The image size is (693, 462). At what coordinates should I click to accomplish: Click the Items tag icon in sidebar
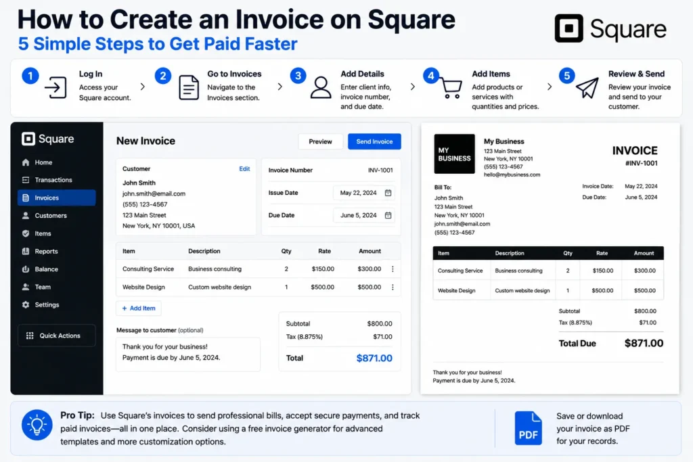pyautogui.click(x=26, y=233)
